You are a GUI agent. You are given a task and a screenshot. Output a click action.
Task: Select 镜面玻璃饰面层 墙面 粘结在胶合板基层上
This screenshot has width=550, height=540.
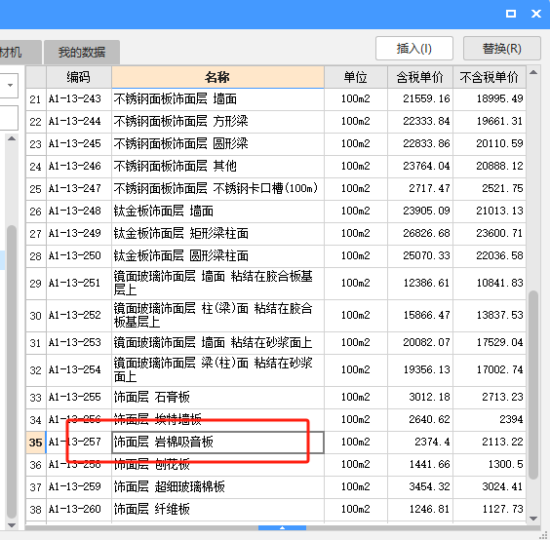click(x=217, y=284)
